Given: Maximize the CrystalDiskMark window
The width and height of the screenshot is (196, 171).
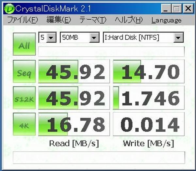Looking at the screenshot, I should (x=177, y=9).
